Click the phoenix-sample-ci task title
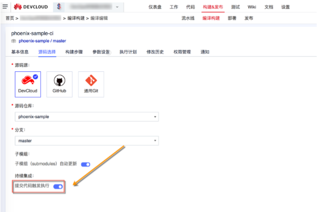Screen dimensions: 322x212 (32, 33)
